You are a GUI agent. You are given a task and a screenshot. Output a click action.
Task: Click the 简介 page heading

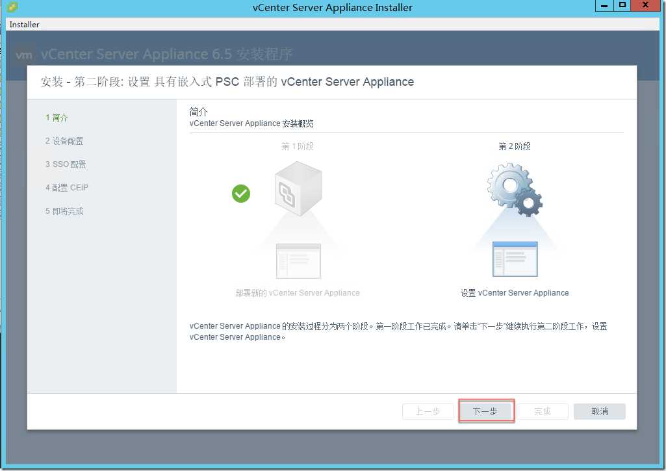click(198, 112)
